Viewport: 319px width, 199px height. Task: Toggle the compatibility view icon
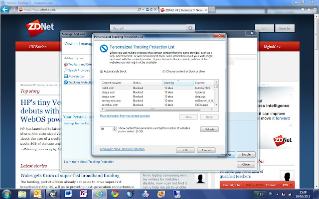click(x=148, y=9)
